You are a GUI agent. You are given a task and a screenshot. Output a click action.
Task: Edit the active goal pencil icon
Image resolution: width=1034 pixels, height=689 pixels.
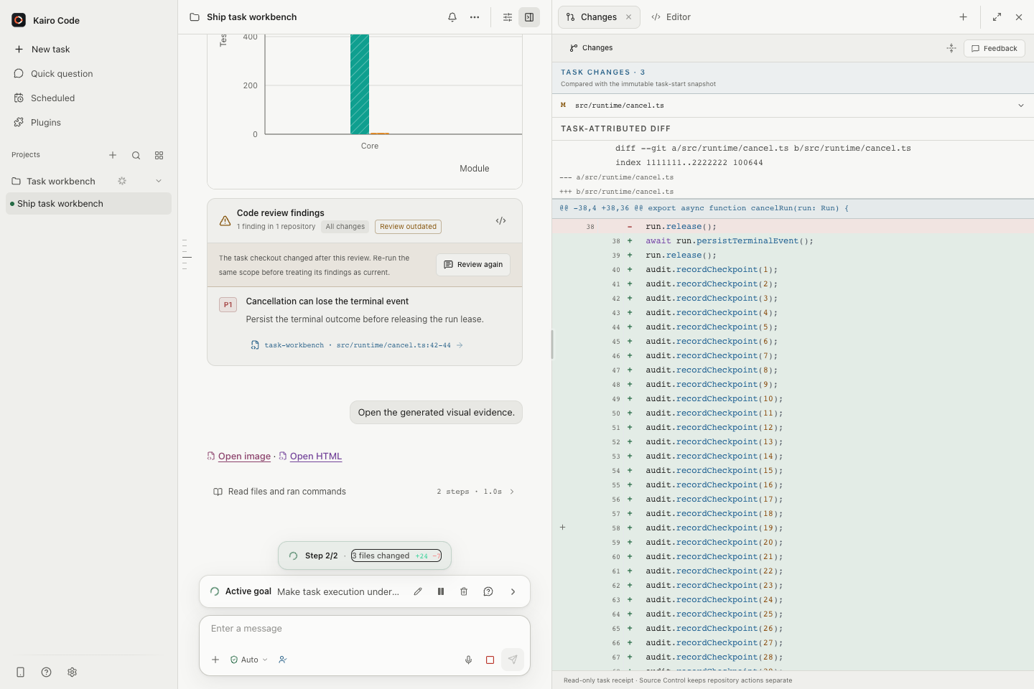click(x=418, y=591)
